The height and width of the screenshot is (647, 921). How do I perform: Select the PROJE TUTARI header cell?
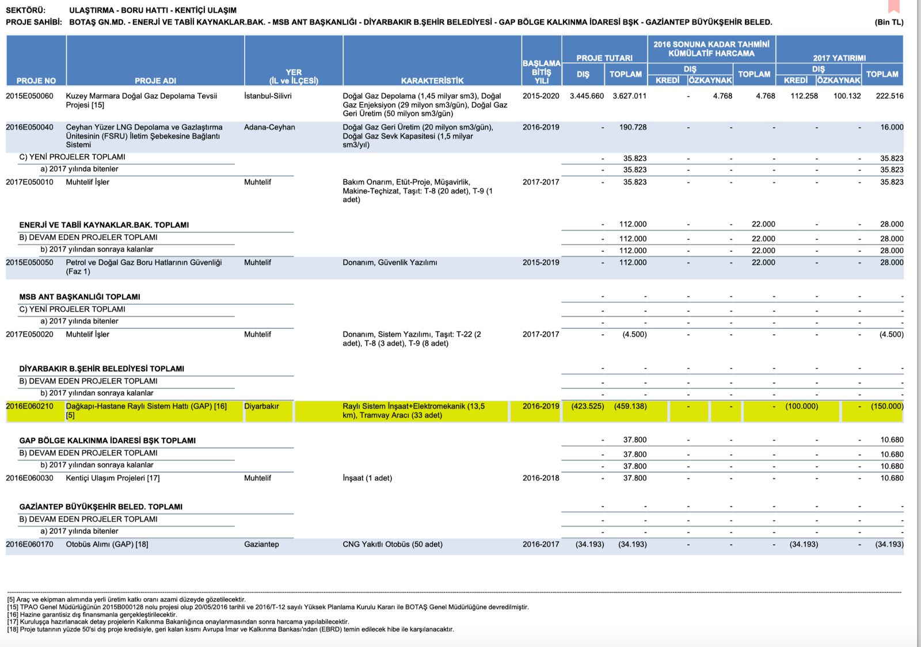tap(604, 58)
